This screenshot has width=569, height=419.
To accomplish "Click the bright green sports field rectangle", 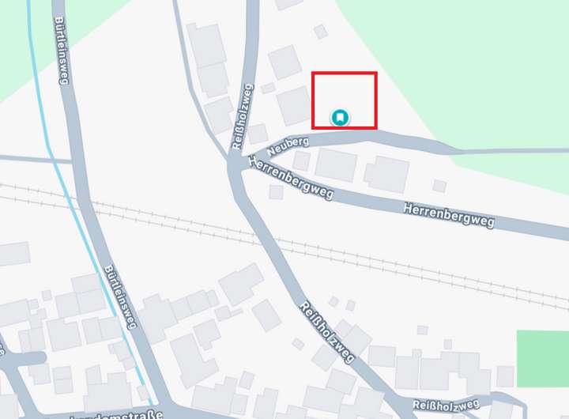I will pos(543,359).
